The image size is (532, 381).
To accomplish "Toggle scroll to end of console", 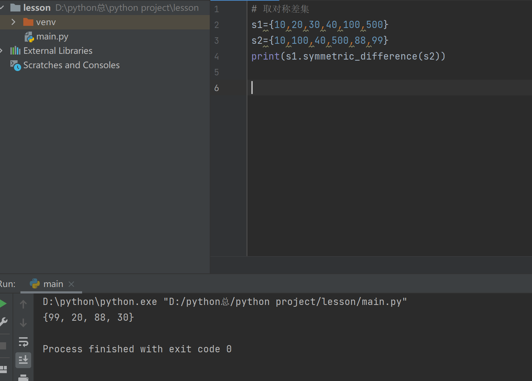I will click(x=23, y=360).
